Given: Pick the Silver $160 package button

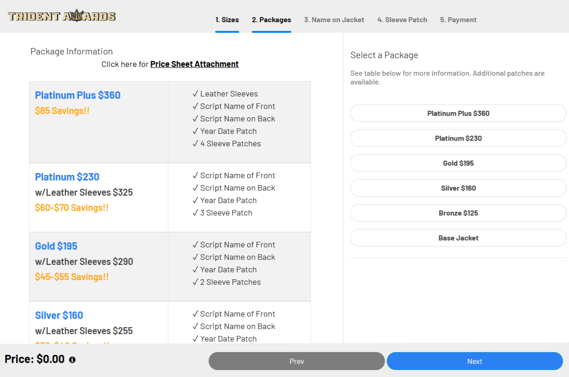Looking at the screenshot, I should [x=458, y=188].
